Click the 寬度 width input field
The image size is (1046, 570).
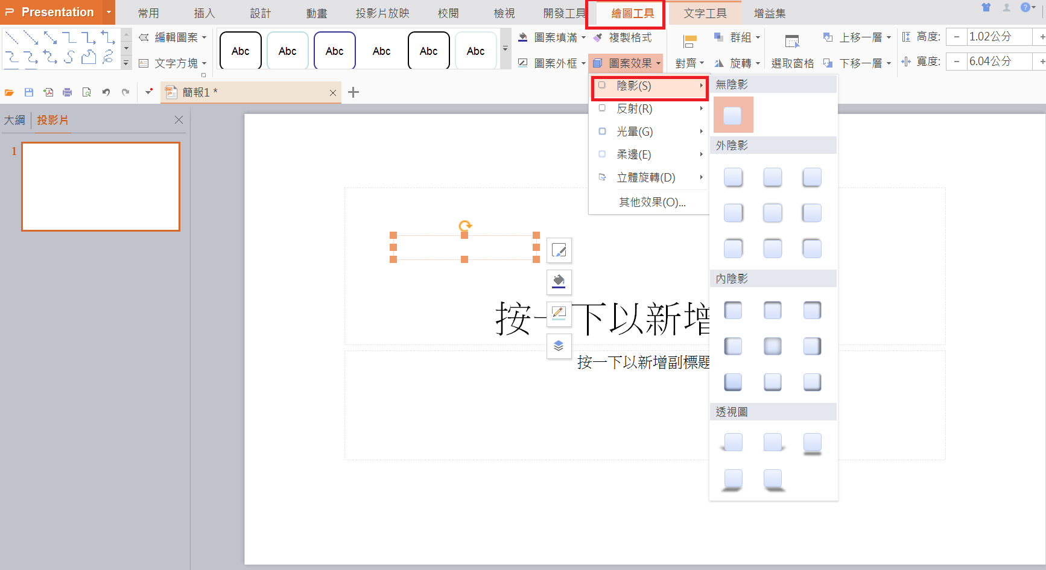998,62
